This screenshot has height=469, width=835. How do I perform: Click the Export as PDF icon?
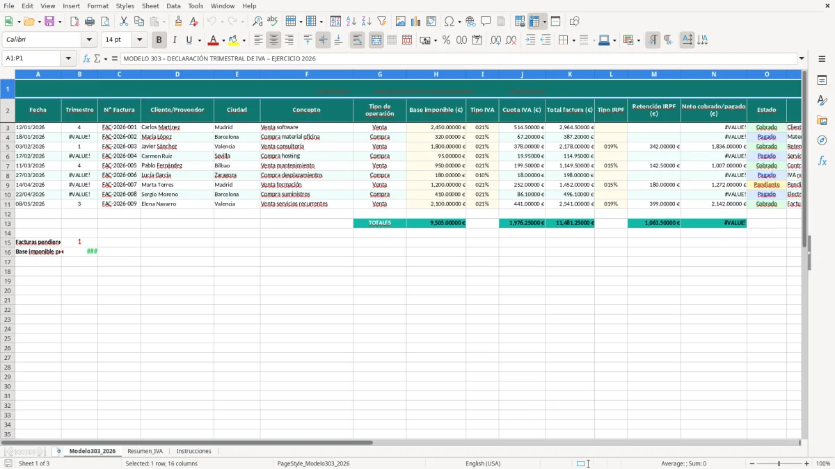[74, 22]
